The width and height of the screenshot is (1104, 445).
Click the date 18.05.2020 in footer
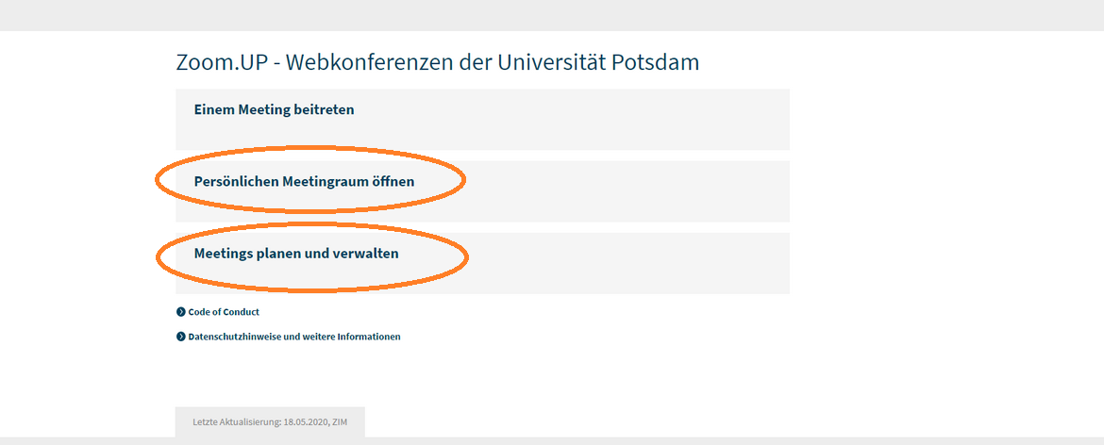tap(306, 422)
